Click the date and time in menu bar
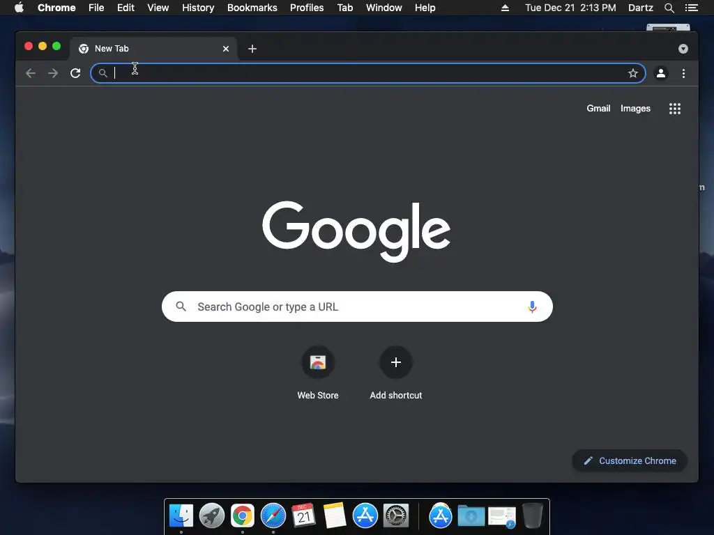The image size is (714, 535). point(570,8)
